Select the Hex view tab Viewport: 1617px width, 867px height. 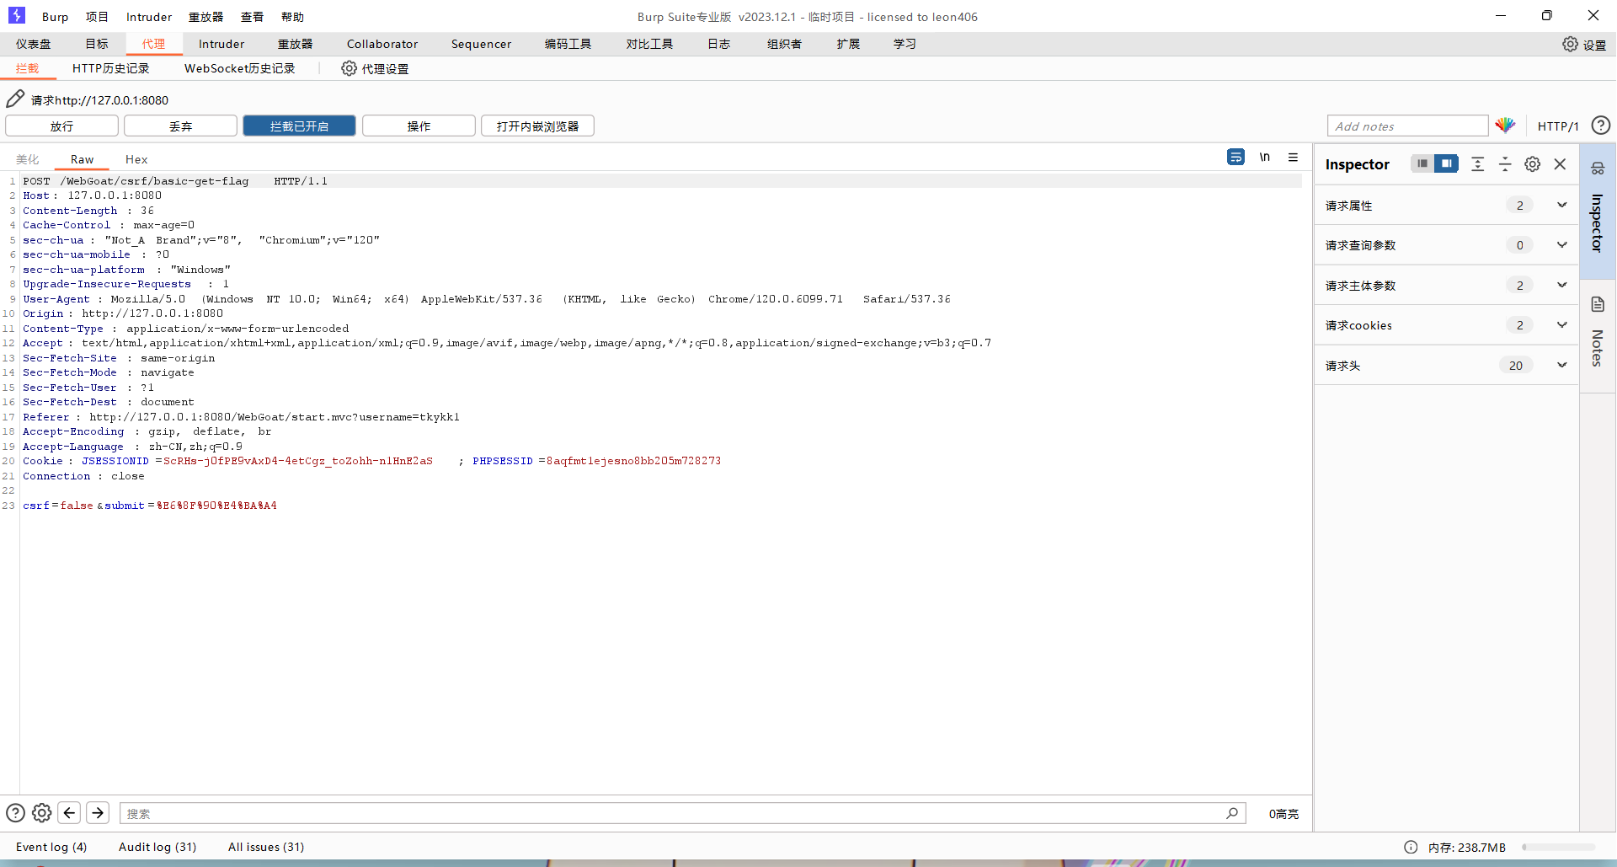[x=136, y=159]
